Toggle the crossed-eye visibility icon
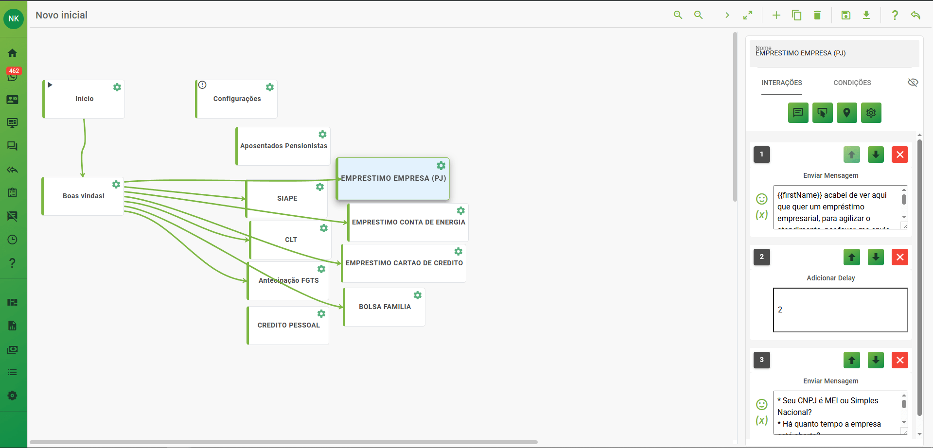The image size is (933, 448). [913, 83]
